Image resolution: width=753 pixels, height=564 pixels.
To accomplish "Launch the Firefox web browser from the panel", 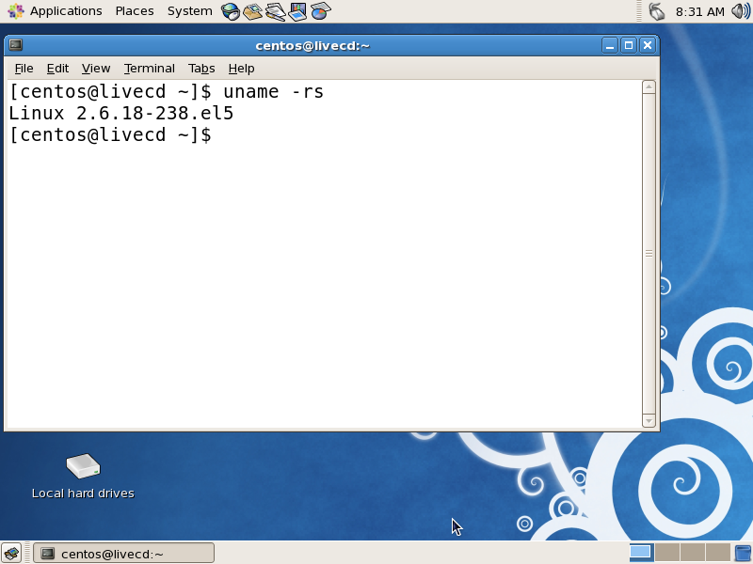I will 229,10.
